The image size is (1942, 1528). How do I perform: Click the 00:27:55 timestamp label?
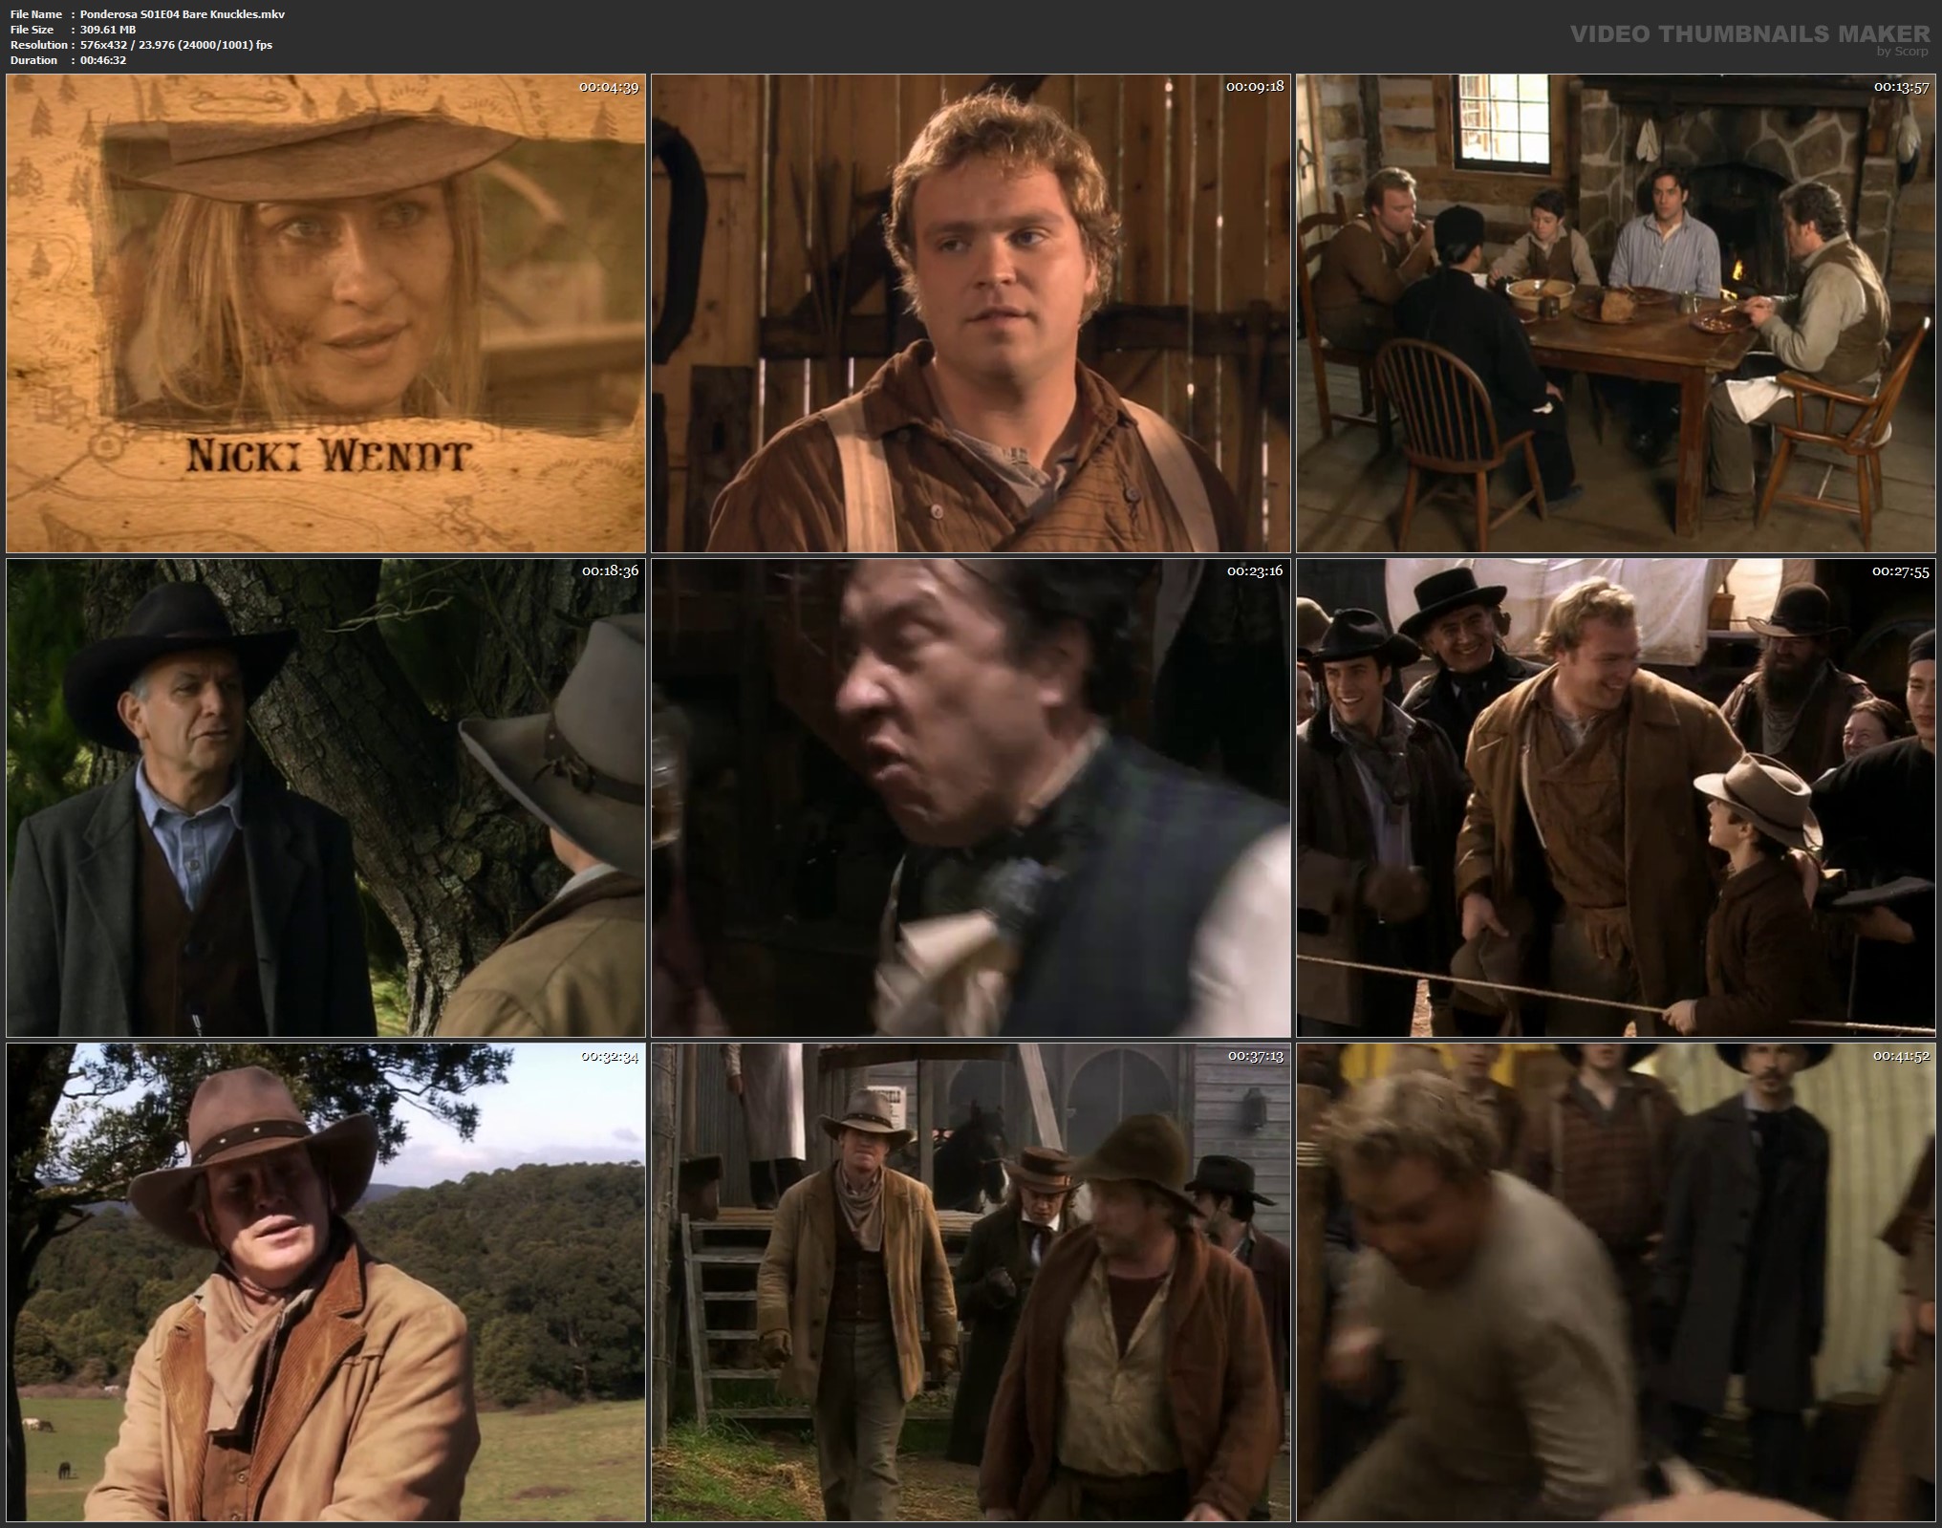[x=1900, y=571]
